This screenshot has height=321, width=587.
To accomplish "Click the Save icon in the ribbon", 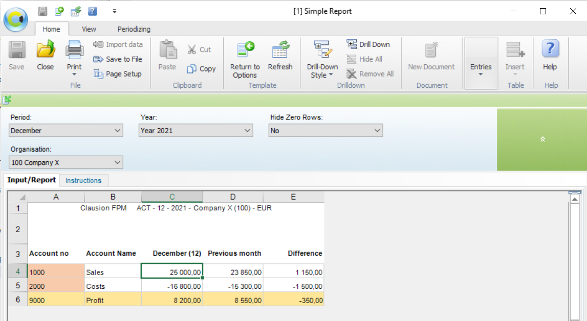I will click(x=16, y=56).
